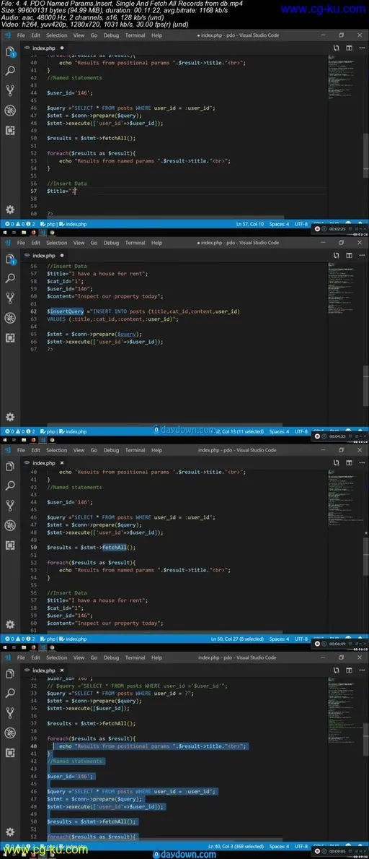Open Terminal menu in the 11 selected frame
Screen dimensions: 369x859
point(135,243)
